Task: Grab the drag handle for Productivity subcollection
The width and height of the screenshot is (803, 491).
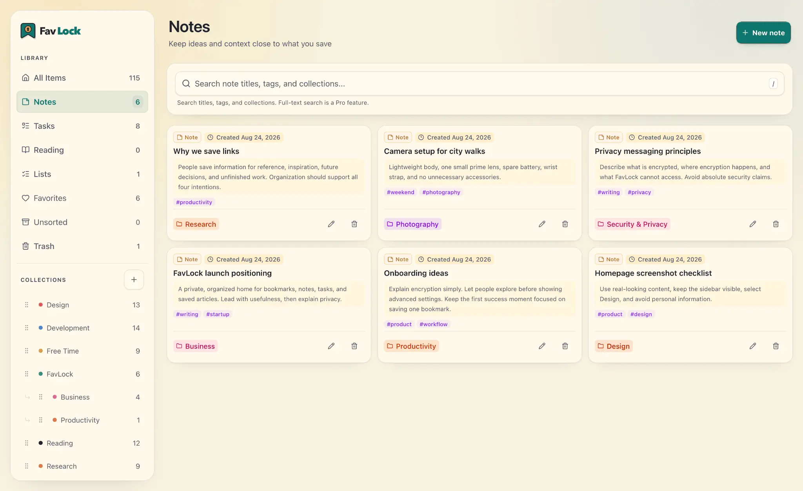Action: [x=41, y=420]
